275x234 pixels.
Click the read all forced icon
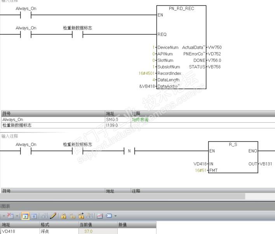pos(90,216)
